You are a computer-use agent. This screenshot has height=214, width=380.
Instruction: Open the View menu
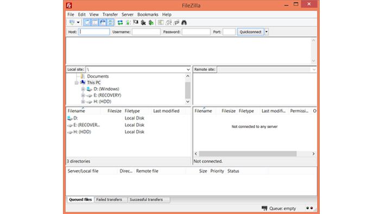pyautogui.click(x=94, y=15)
